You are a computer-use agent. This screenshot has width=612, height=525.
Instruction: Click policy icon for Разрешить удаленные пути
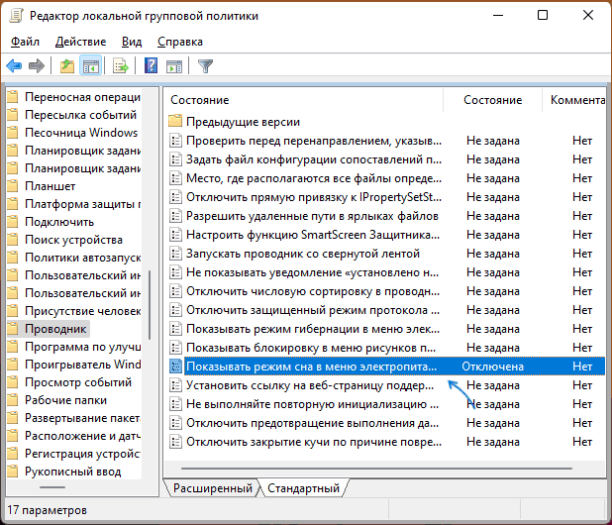(x=176, y=216)
